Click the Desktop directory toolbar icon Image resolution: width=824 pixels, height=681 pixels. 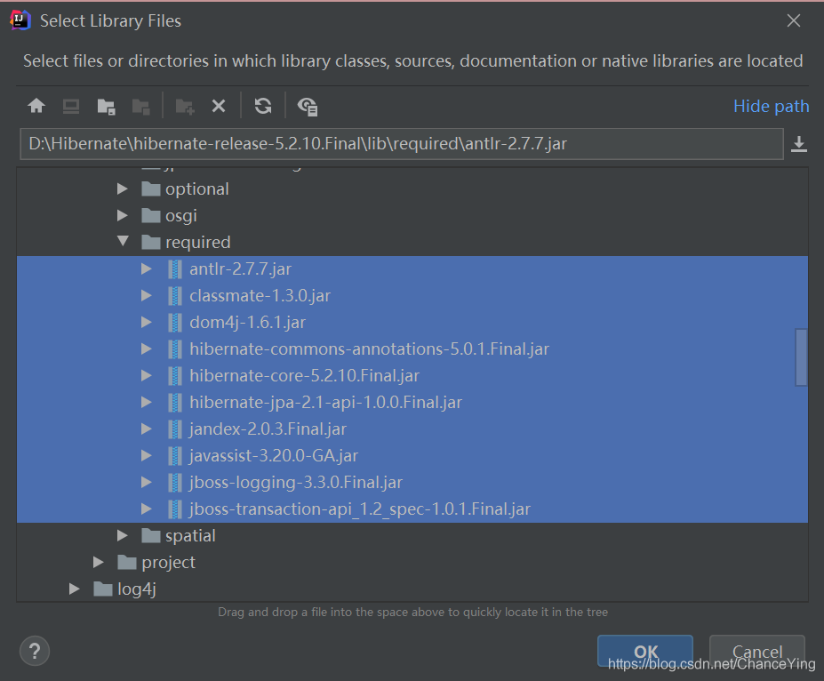pos(71,106)
